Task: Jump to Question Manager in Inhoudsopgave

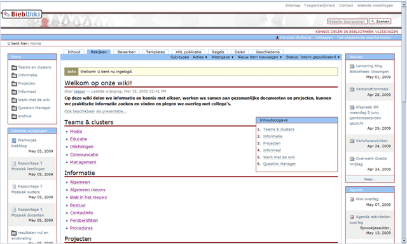Action: point(280,164)
